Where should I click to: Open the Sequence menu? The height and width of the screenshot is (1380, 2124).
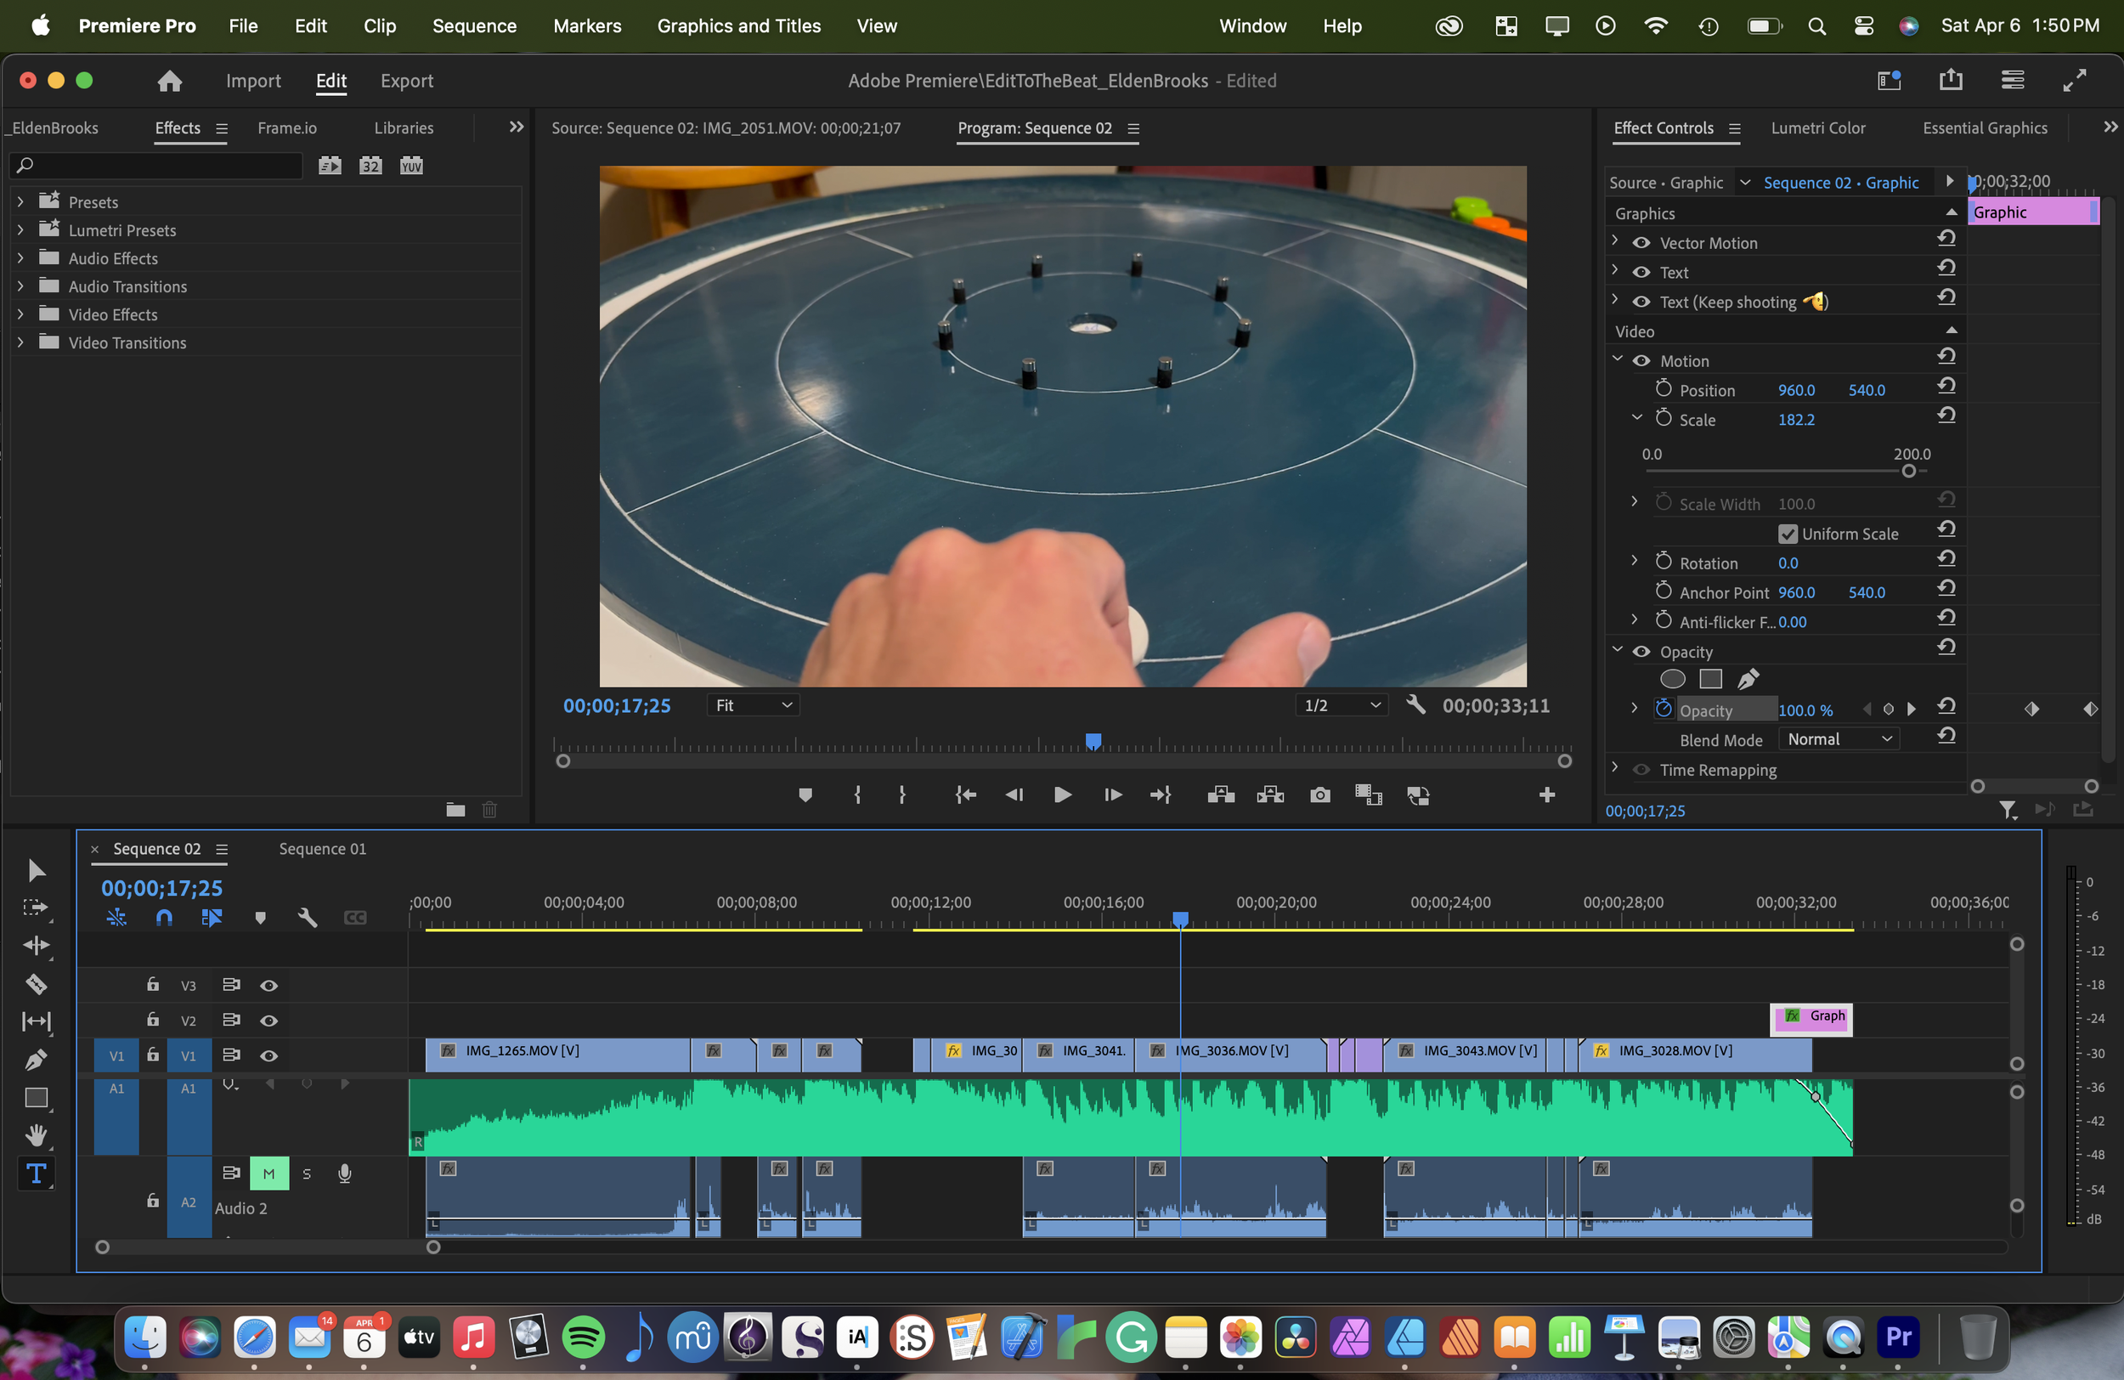click(x=474, y=25)
